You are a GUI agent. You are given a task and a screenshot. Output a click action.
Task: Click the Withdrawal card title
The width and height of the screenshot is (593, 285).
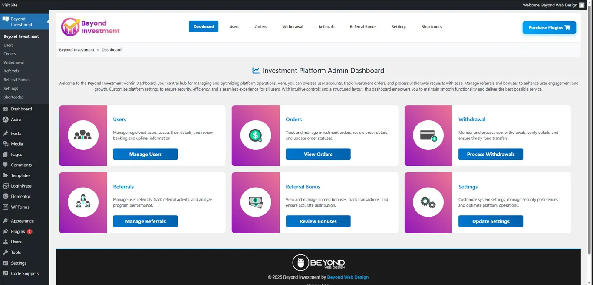[x=472, y=120]
